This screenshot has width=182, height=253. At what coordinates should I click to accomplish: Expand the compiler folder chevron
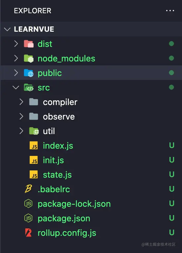click(x=21, y=102)
